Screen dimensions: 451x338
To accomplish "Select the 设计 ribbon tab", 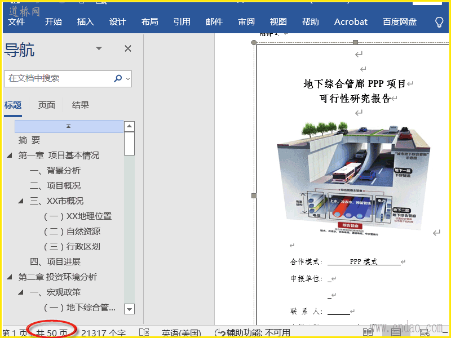I will tap(118, 22).
